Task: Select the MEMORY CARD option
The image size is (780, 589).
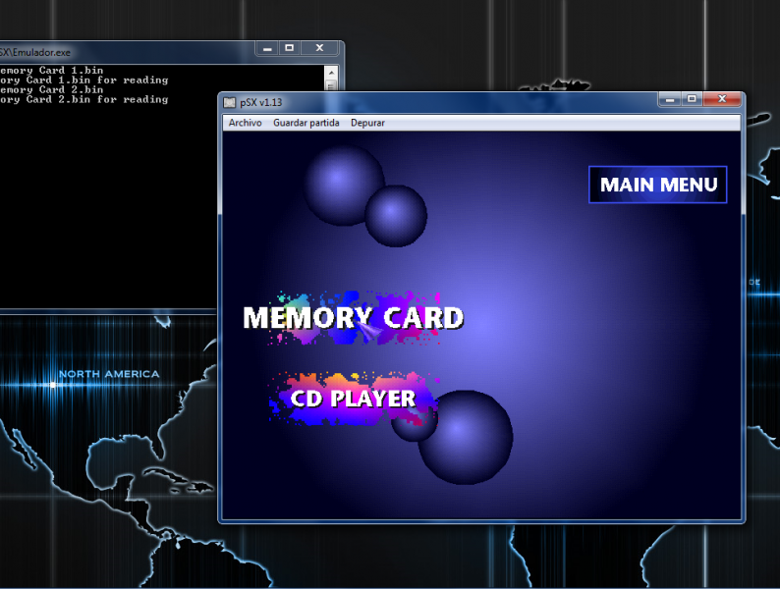Action: [354, 318]
